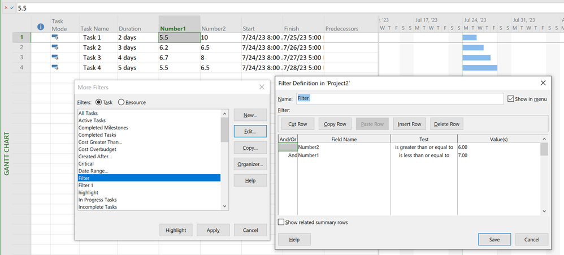Click the New... button in More Filters
Image resolution: width=564 pixels, height=255 pixels.
[x=250, y=115]
